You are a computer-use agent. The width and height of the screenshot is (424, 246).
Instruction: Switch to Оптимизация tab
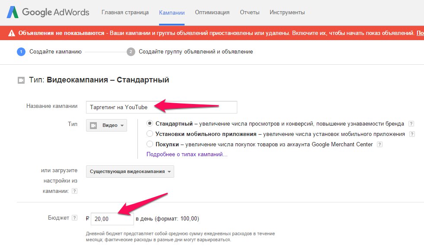tap(212, 13)
